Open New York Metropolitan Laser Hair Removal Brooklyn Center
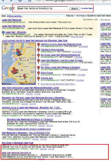The height and width of the screenshot is (161, 111). click(30, 88)
